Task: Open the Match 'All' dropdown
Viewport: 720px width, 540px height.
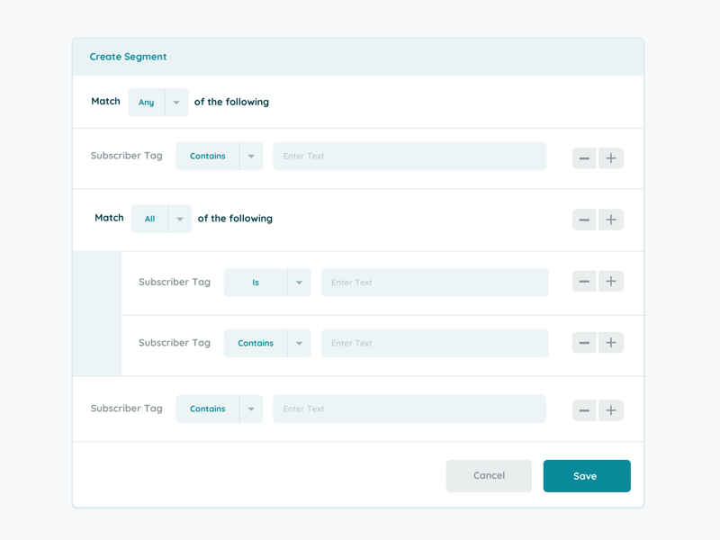Action: (179, 219)
